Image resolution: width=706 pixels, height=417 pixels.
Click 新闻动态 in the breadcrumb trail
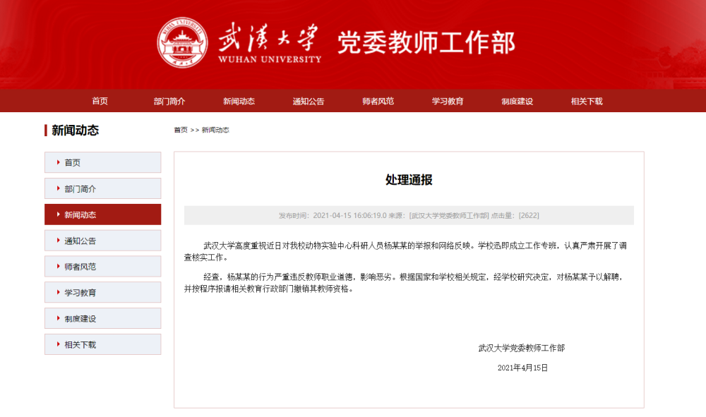click(x=215, y=130)
